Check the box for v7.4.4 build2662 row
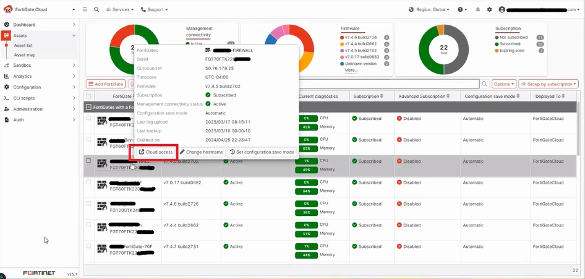The width and height of the screenshot is (585, 279). click(x=89, y=225)
